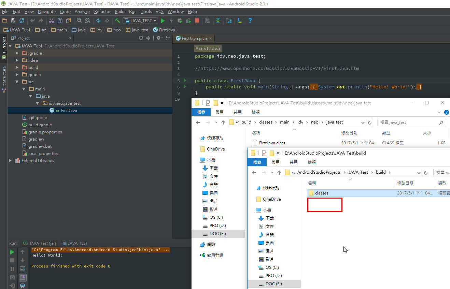
Task: Open the 1: Project side tool window button
Action: pyautogui.click(x=4, y=48)
